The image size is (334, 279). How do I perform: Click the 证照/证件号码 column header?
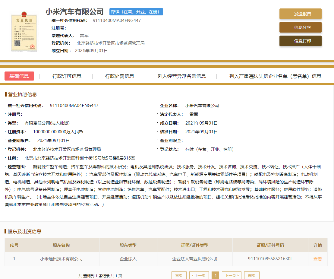(270, 245)
